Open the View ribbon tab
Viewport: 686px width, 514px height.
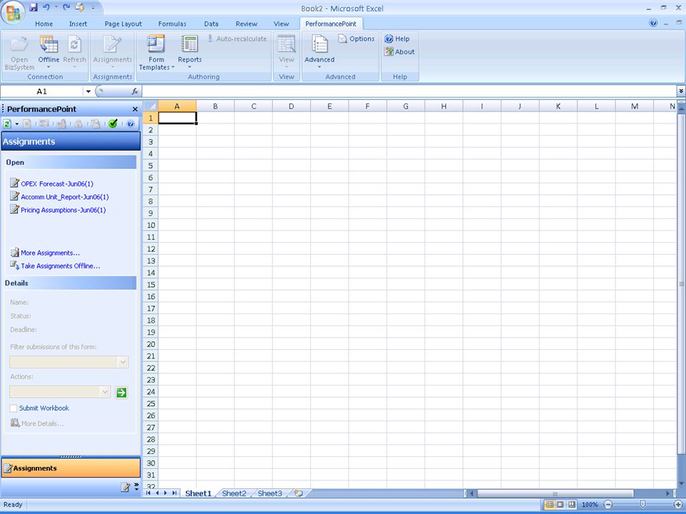point(281,24)
